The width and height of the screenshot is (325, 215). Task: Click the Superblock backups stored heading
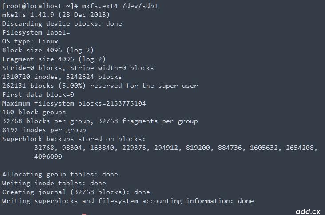pyautogui.click(x=74, y=139)
